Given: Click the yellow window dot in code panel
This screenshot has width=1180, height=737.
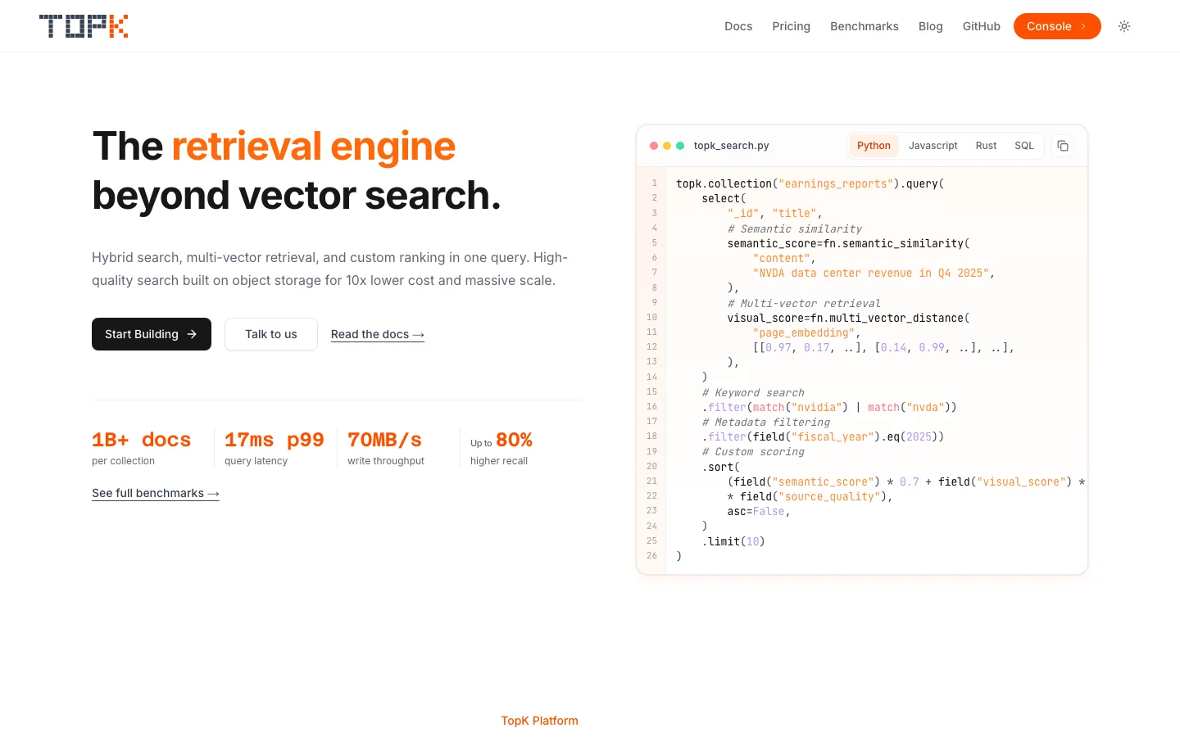Looking at the screenshot, I should click(667, 146).
